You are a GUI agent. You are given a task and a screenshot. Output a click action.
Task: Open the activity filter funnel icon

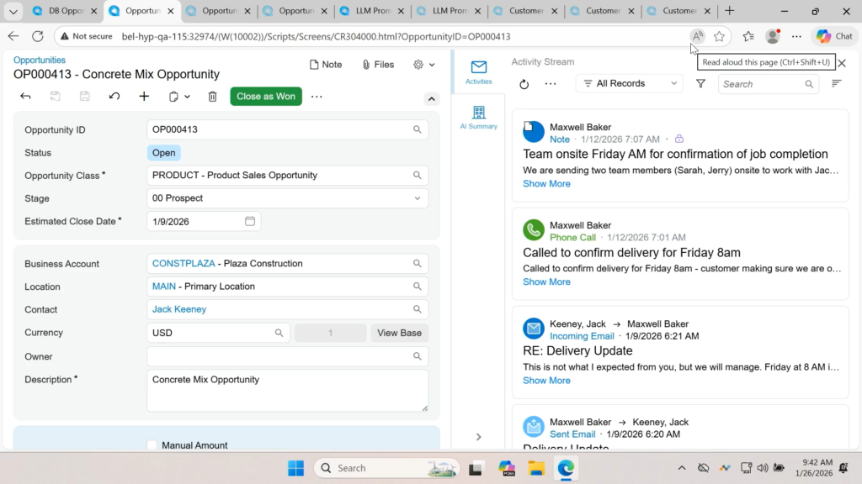pos(700,84)
